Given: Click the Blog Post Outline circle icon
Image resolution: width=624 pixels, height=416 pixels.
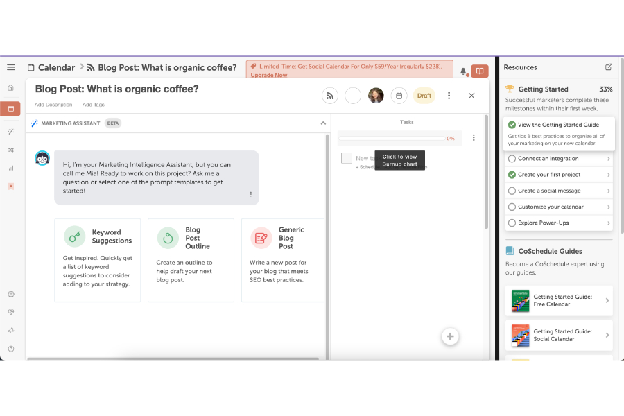Looking at the screenshot, I should click(x=168, y=238).
